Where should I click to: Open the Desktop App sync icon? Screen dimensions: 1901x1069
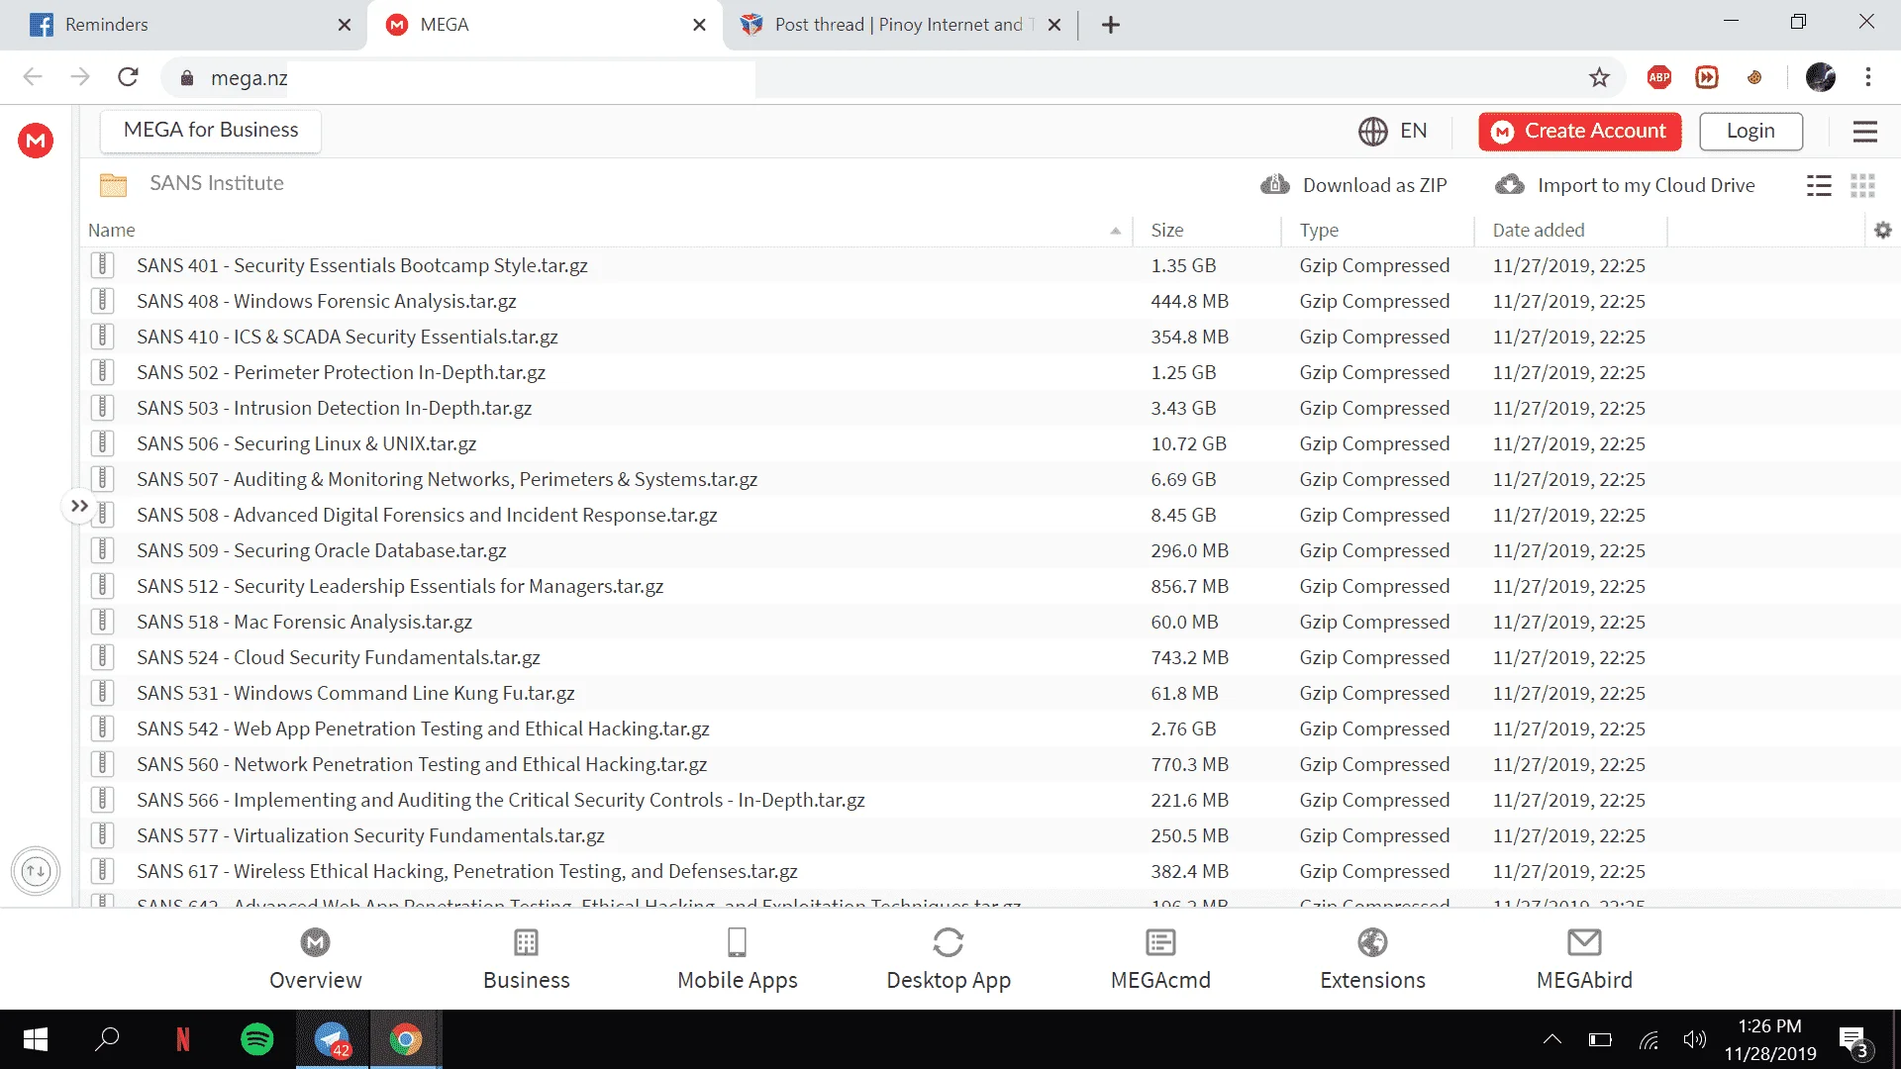click(x=949, y=942)
